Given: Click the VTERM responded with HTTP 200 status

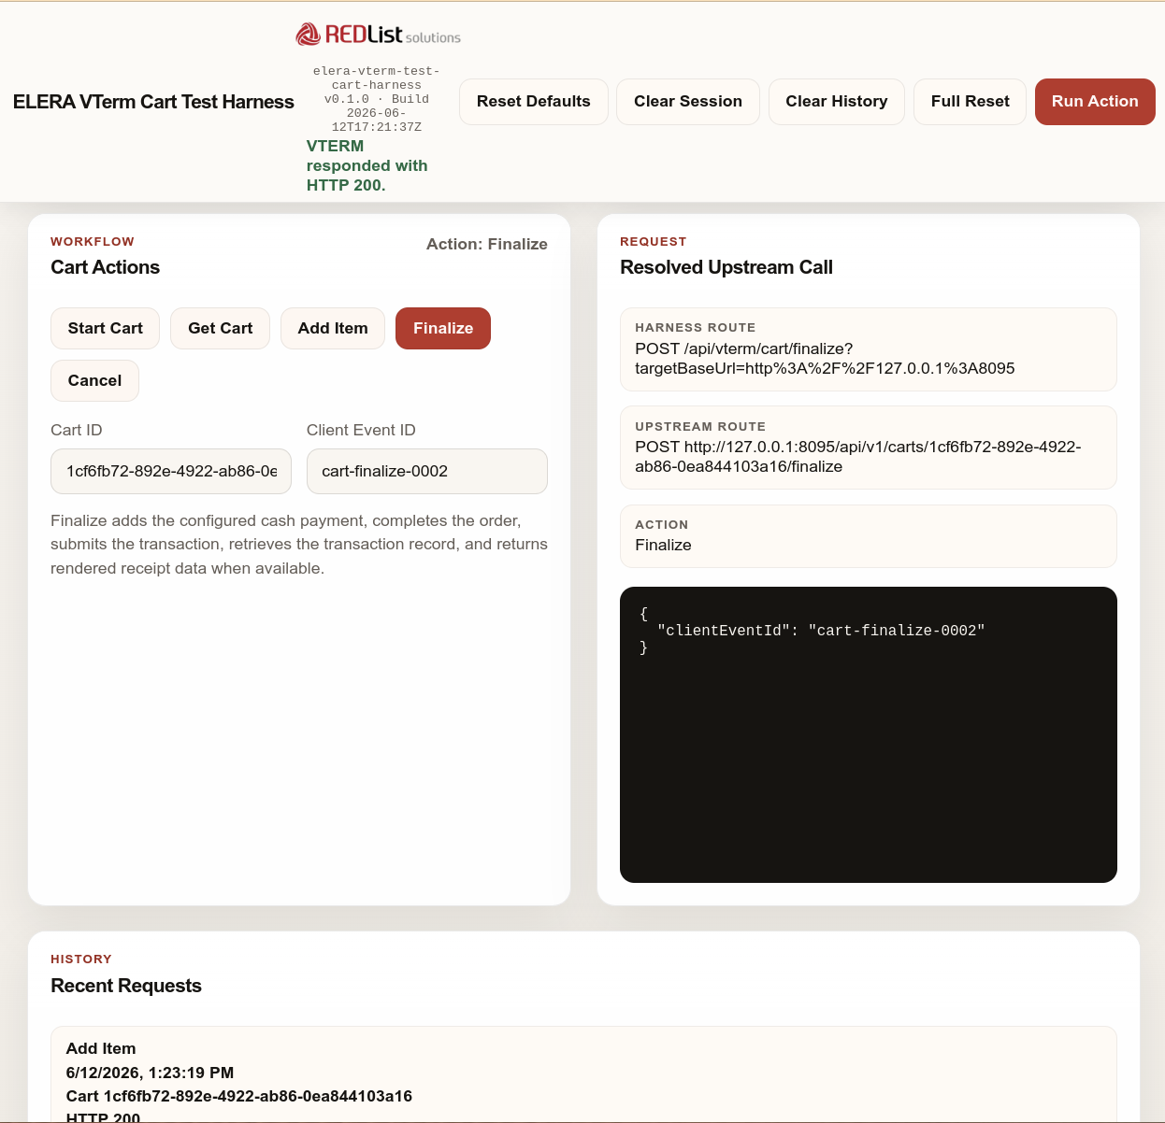Looking at the screenshot, I should pyautogui.click(x=367, y=165).
